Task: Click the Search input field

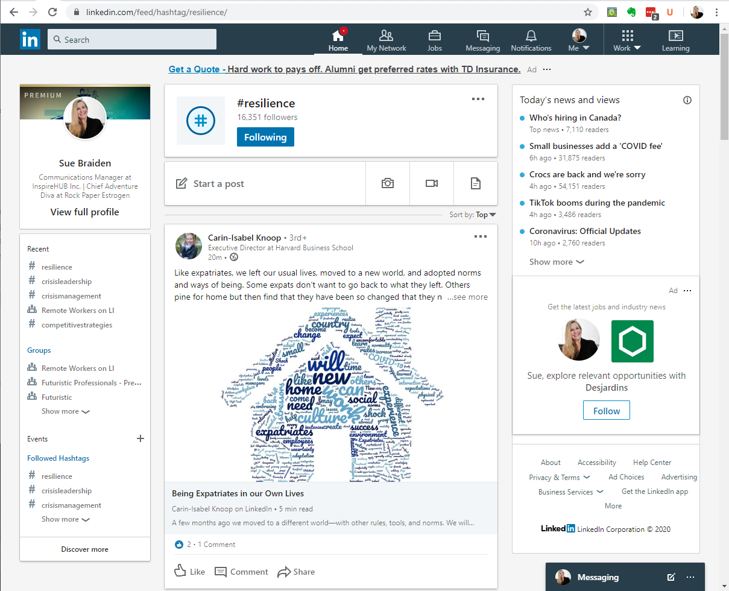Action: 132,39
